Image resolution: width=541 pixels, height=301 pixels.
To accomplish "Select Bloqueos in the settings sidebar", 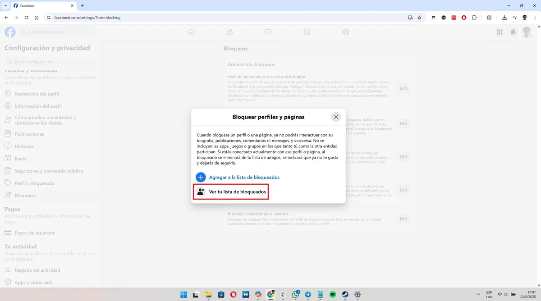I will [x=24, y=196].
